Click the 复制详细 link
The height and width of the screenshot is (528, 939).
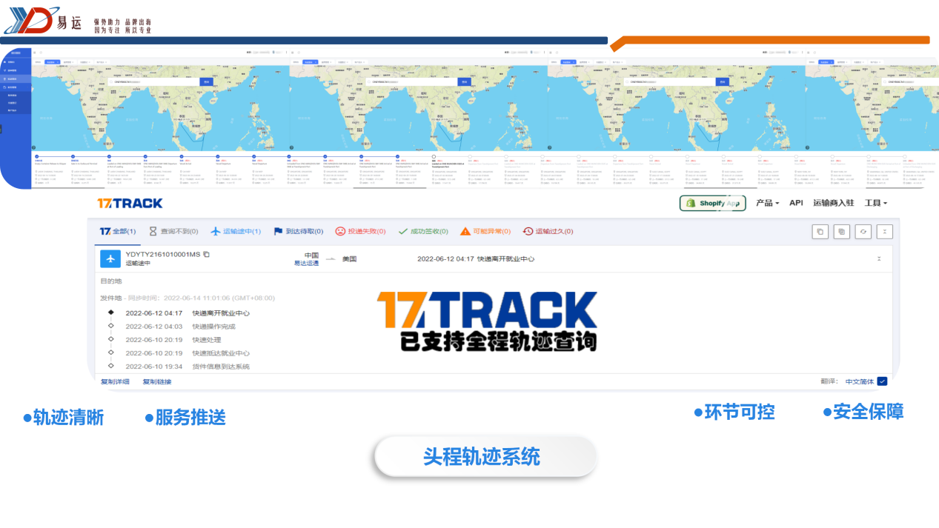pos(115,381)
